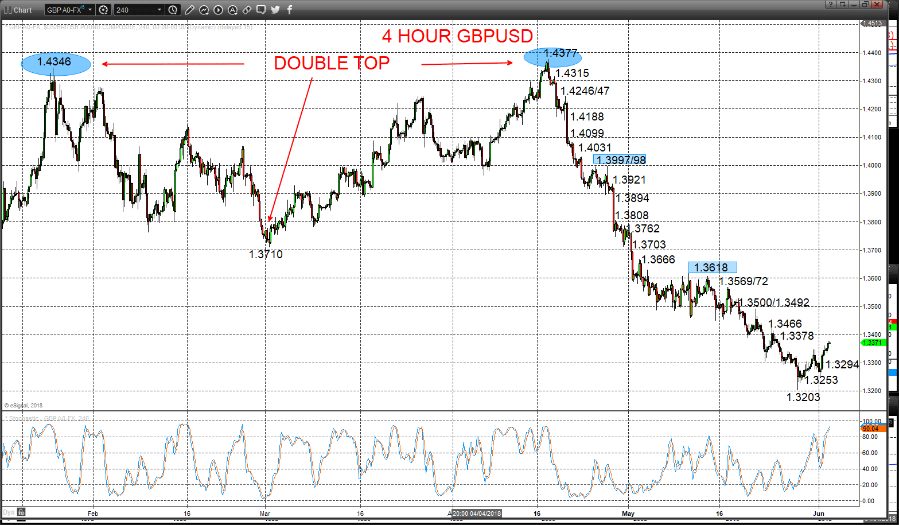Click the Dyn scaling label
The image size is (899, 525).
[x=9, y=512]
